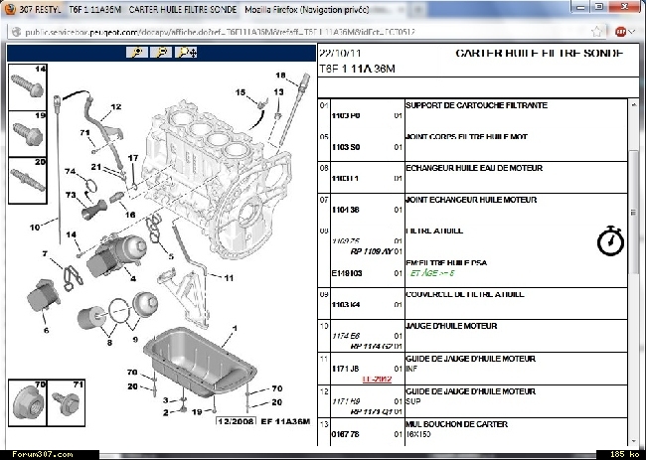
Task: Select bolt thumbnail number 14
Action: click(28, 86)
